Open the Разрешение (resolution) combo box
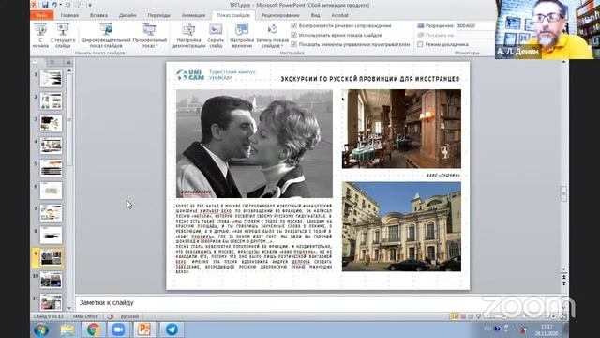This screenshot has width=600, height=338. tap(474, 25)
